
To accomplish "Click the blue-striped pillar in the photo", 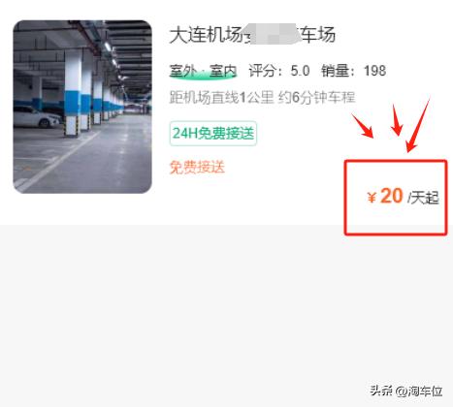I will pos(73,93).
